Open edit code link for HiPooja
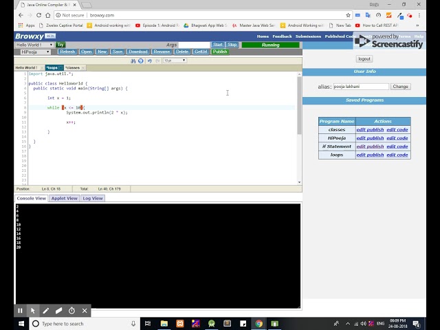This screenshot has height=330, width=440. (x=397, y=138)
